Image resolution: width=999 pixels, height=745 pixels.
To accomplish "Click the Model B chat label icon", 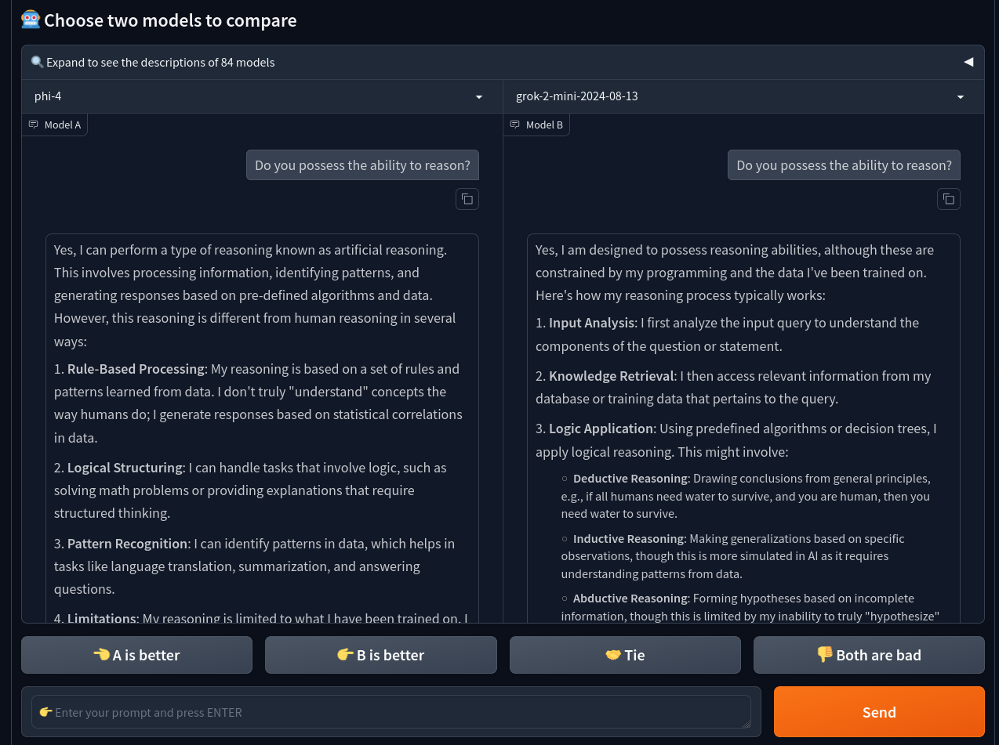I will coord(515,125).
